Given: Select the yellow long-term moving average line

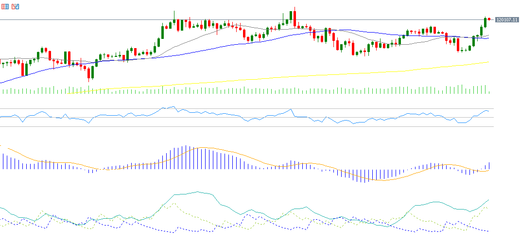Looking at the screenshot, I should [292, 76].
